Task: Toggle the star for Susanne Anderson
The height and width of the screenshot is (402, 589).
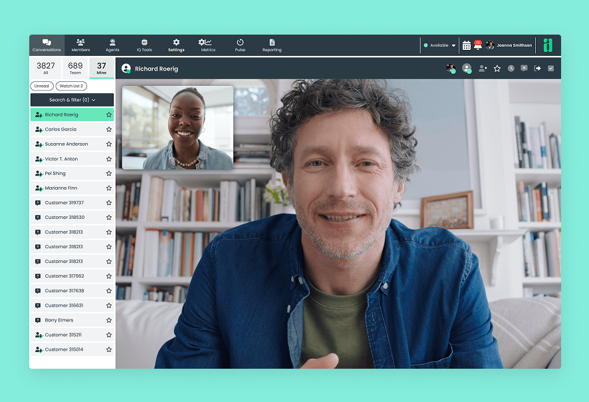Action: (x=109, y=144)
